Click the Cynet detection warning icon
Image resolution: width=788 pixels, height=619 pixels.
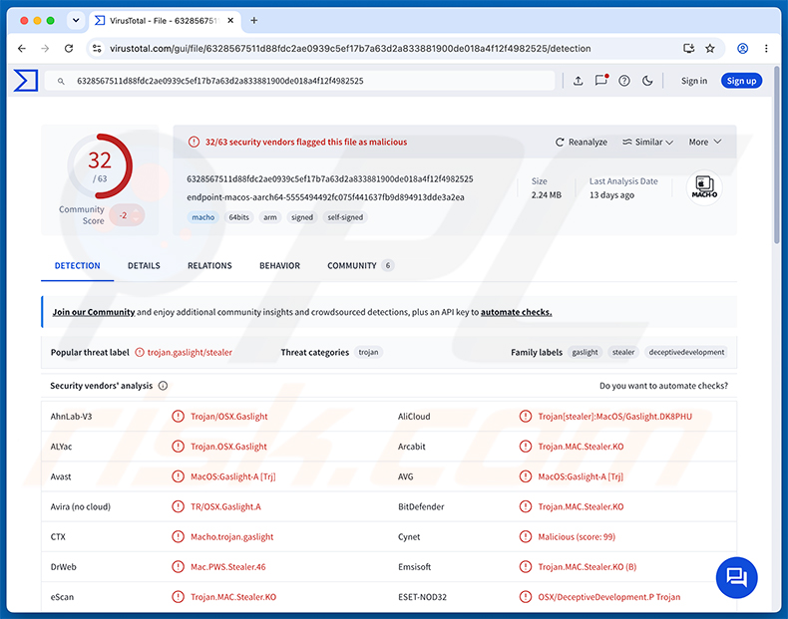(x=525, y=536)
